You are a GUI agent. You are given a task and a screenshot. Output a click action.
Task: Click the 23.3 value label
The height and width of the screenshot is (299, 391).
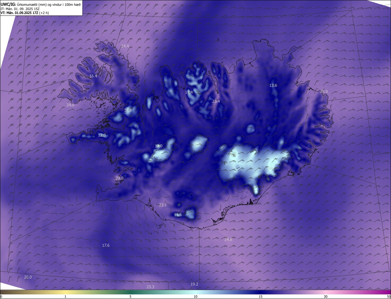point(150,287)
